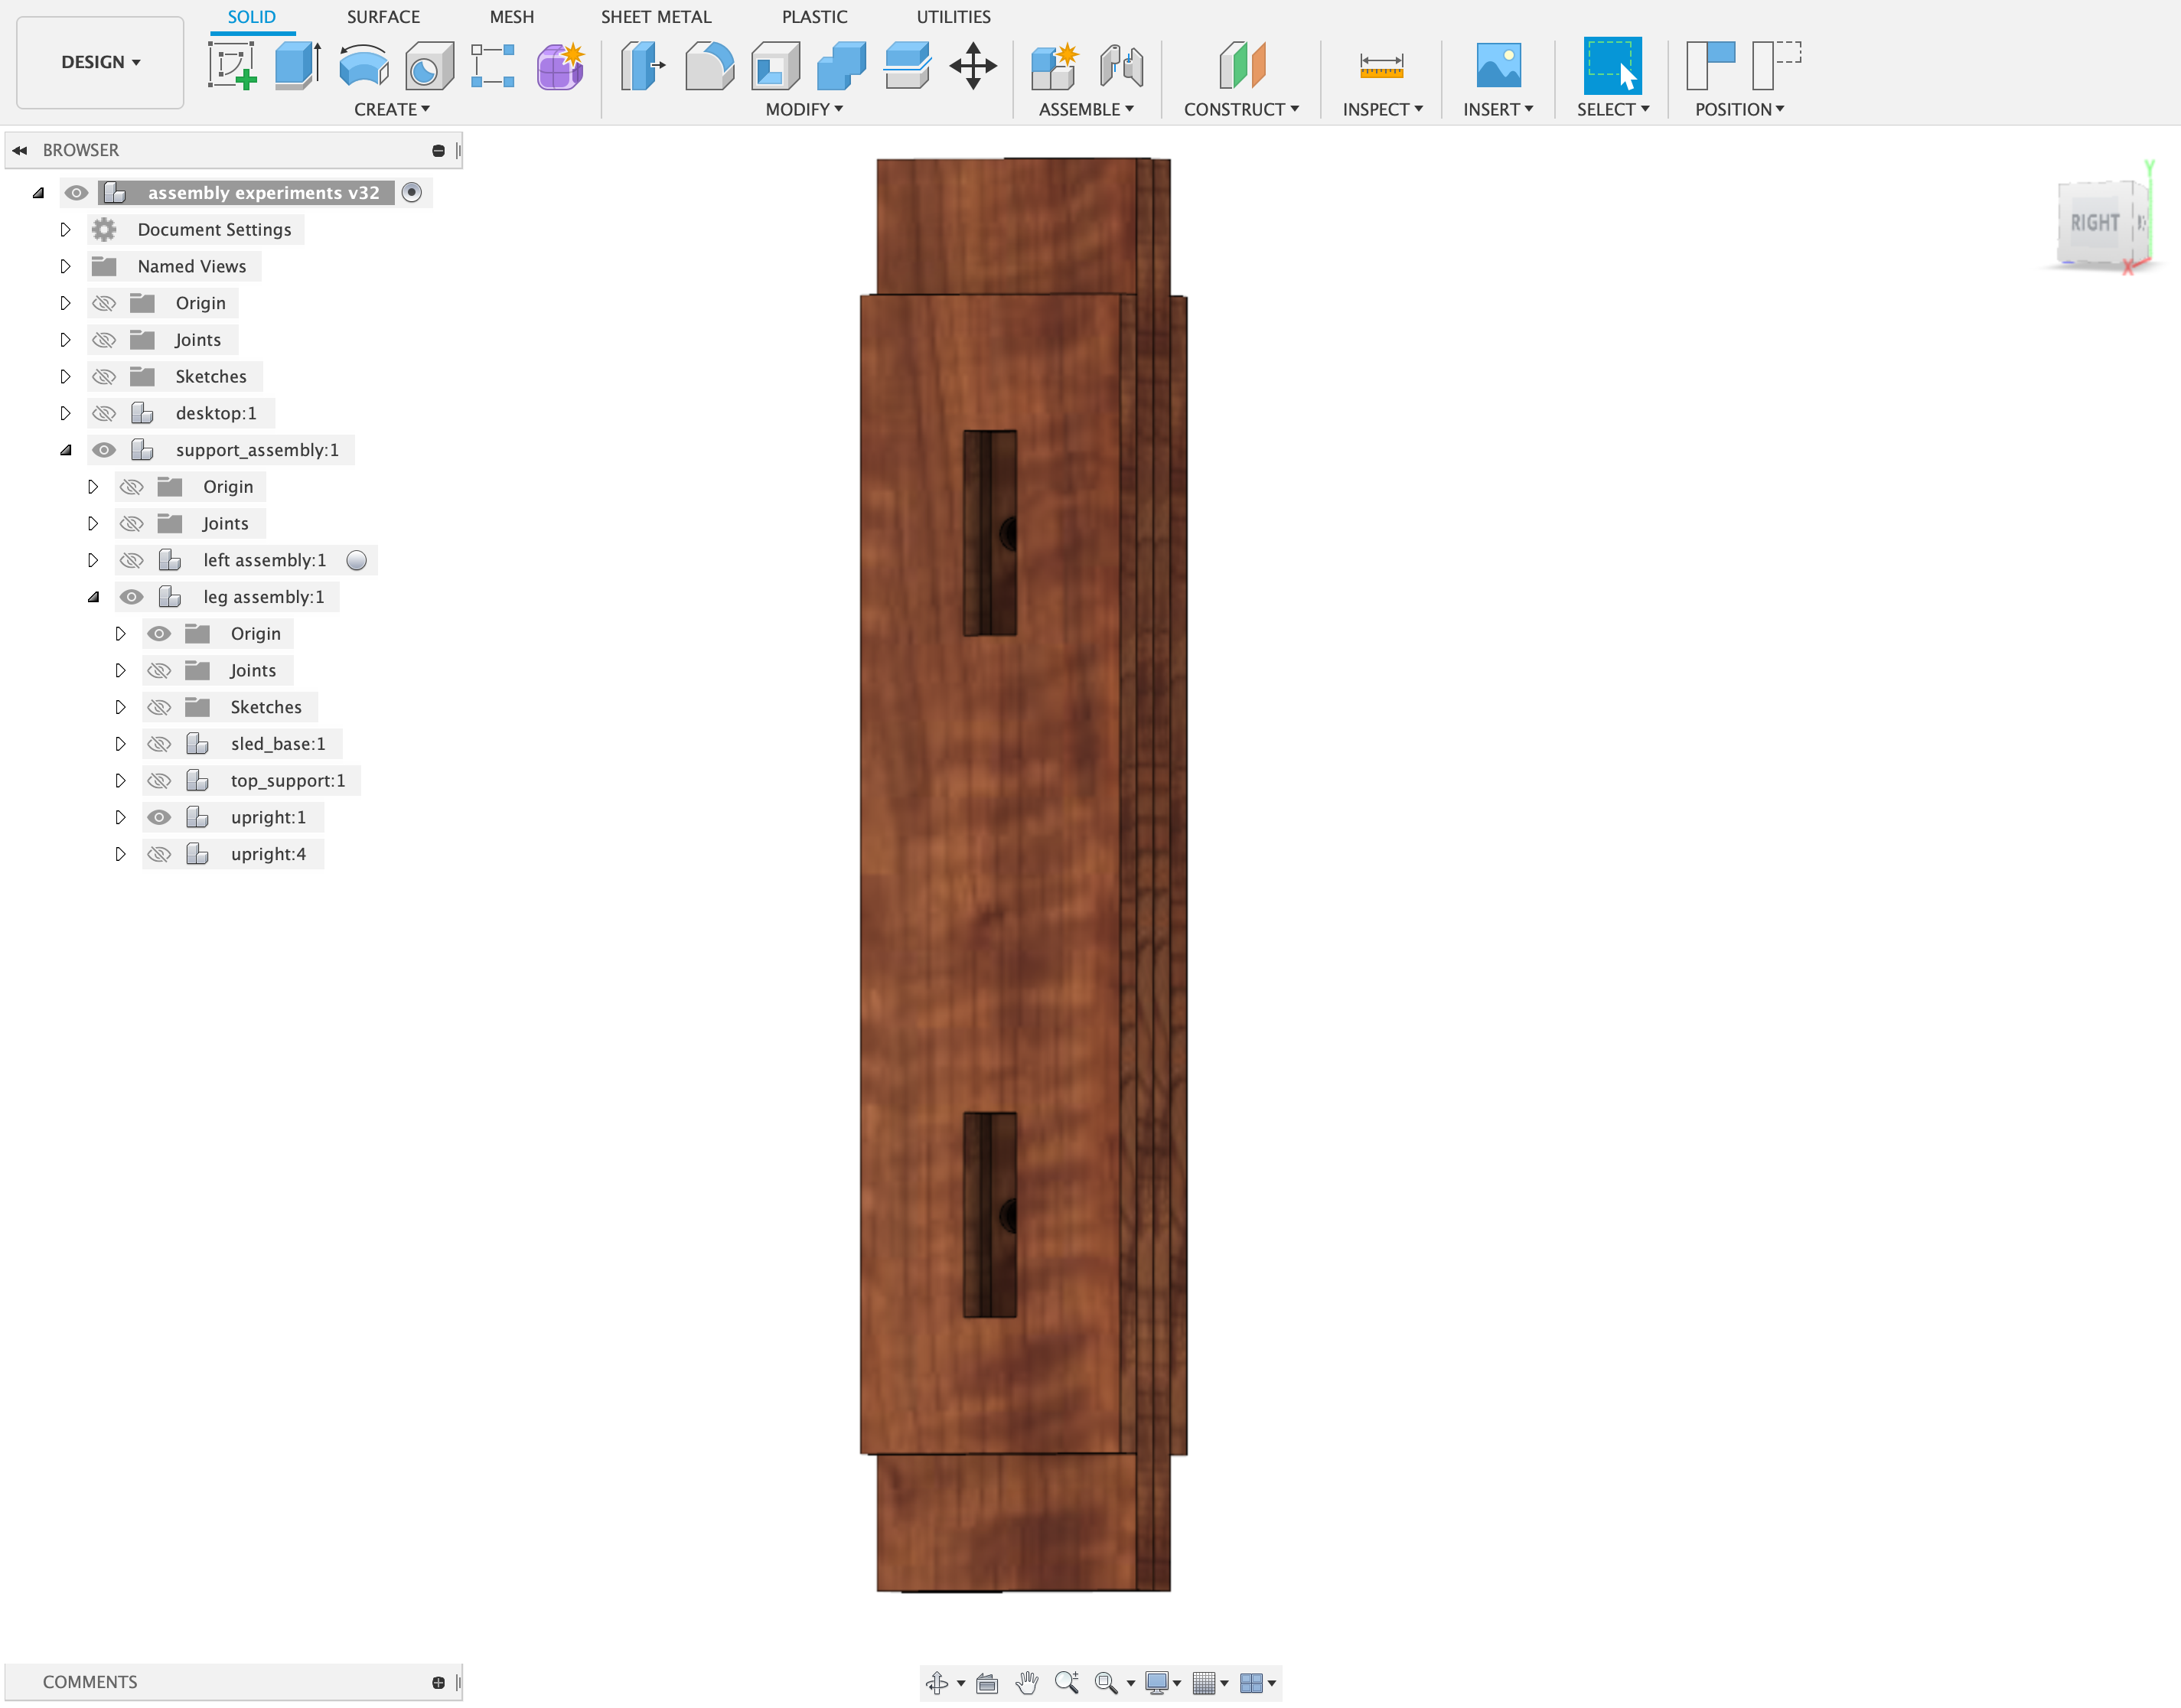Start the Measure tool under Inspect
2181x1708 pixels.
[x=1381, y=67]
